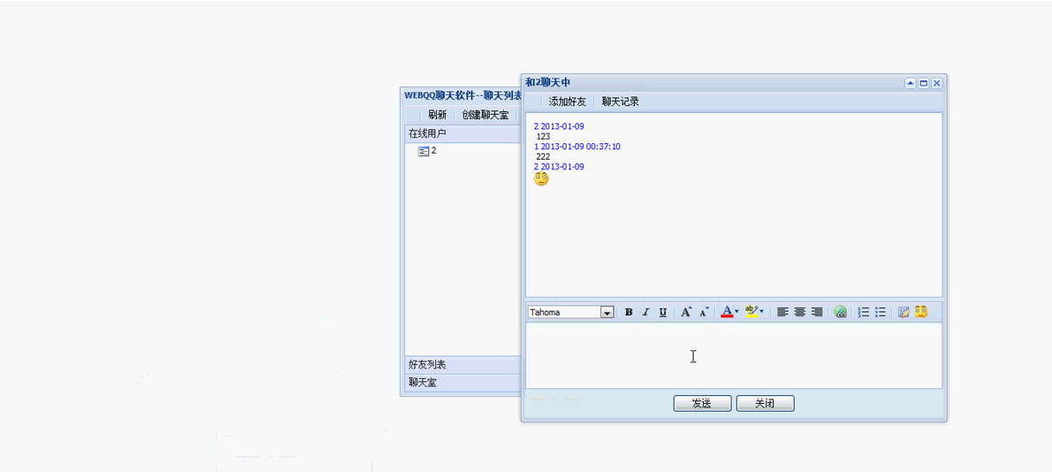Click the smiley emoticon in the chat history
Image resolution: width=1052 pixels, height=472 pixels.
tap(542, 179)
